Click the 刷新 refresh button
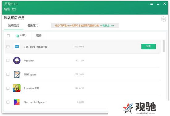170x116 pixels. 39,36
